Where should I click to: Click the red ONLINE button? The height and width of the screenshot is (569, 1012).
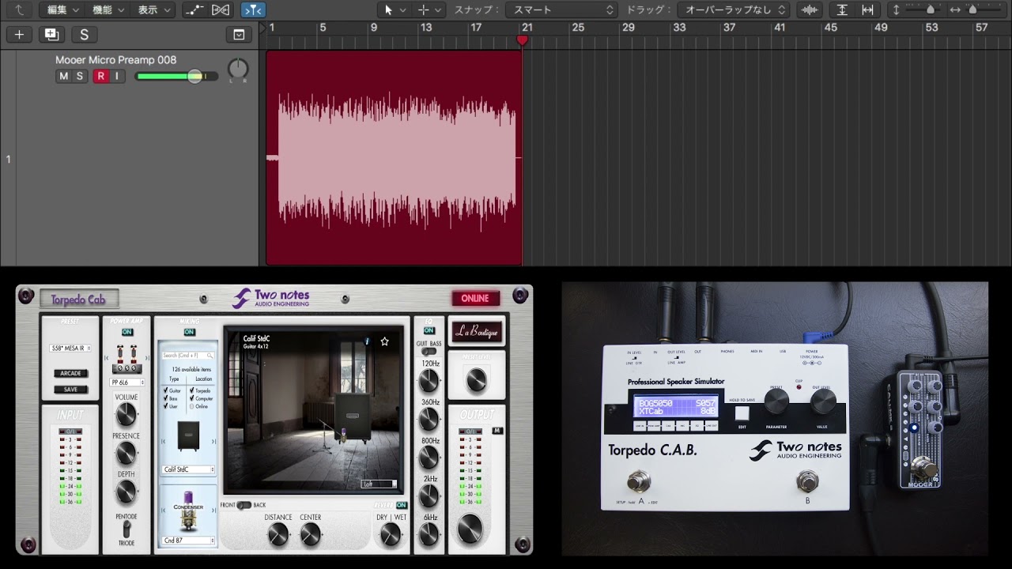[476, 298]
